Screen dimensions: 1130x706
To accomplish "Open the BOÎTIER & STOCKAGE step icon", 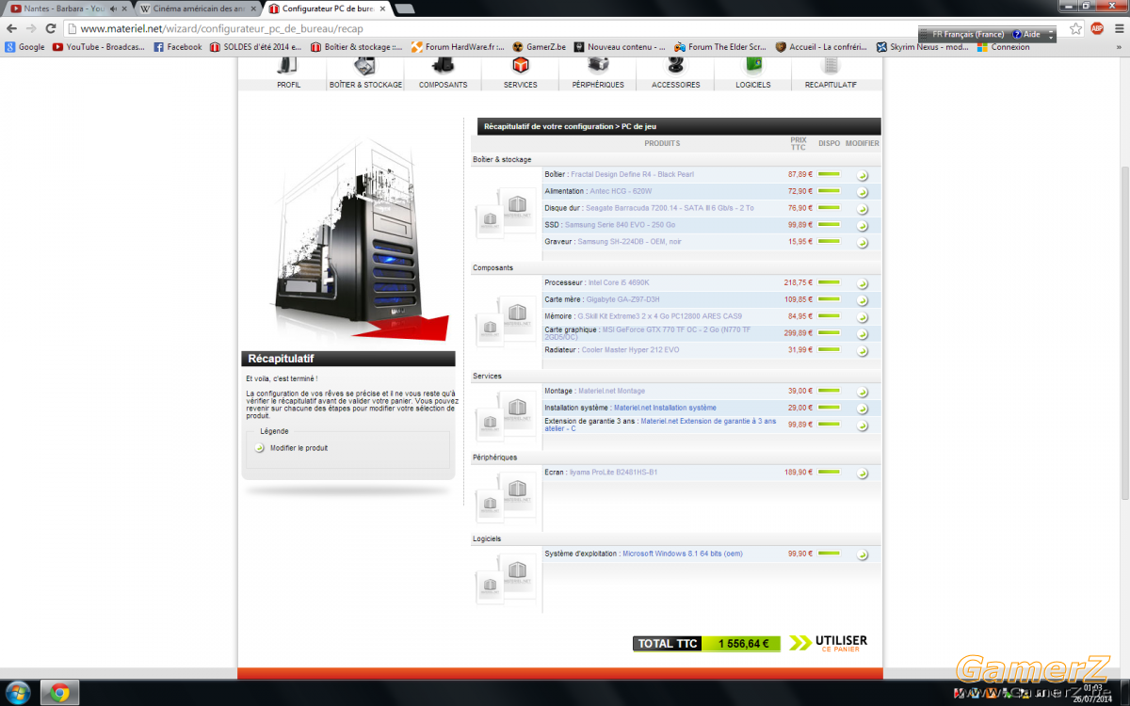I will tap(365, 65).
